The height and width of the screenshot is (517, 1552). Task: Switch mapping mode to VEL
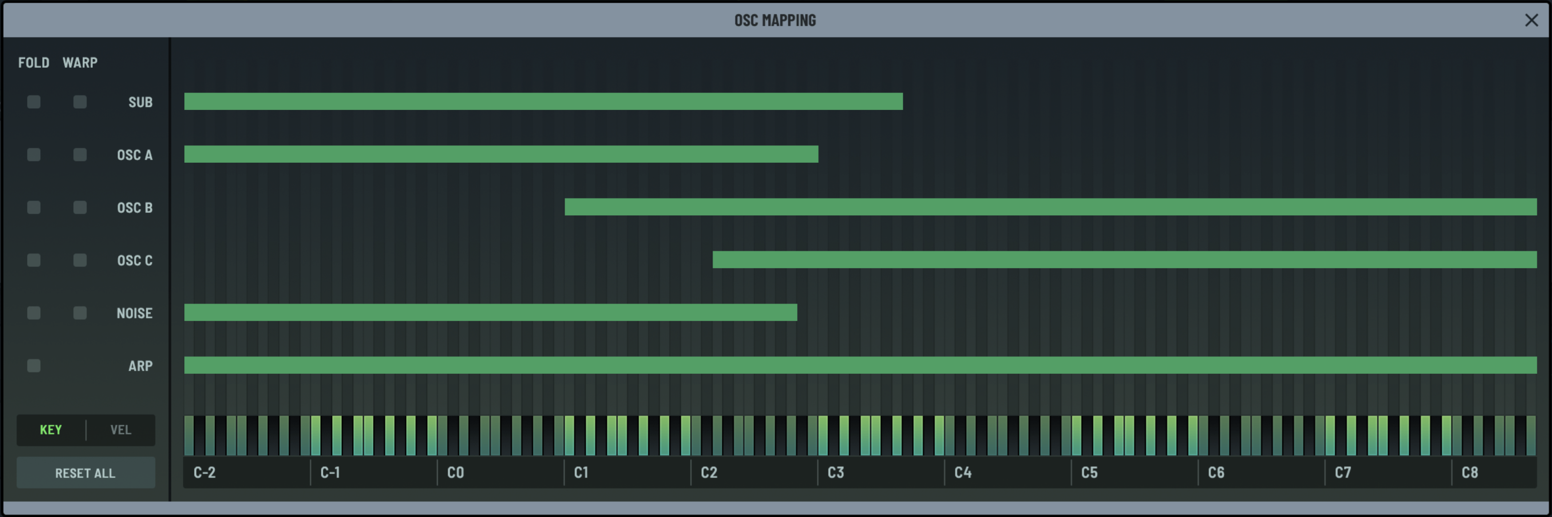pos(120,430)
